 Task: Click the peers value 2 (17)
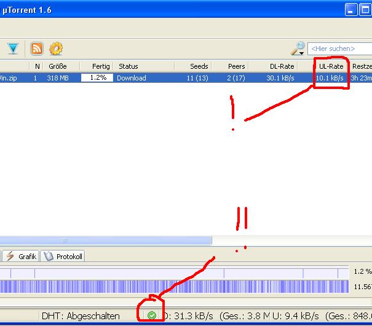236,78
